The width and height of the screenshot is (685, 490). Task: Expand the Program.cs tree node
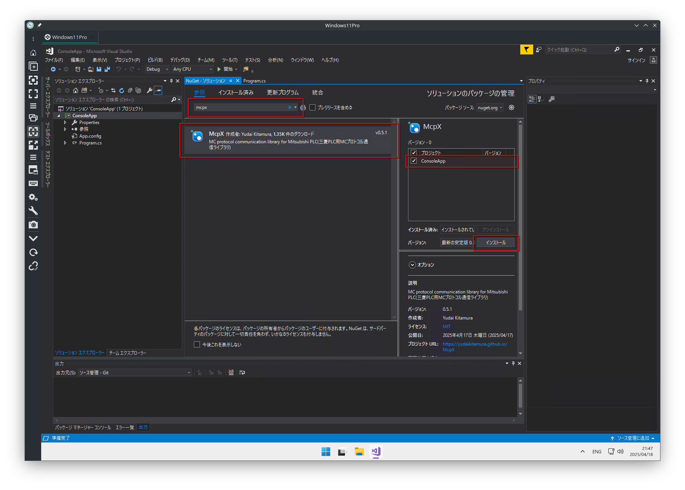click(65, 143)
